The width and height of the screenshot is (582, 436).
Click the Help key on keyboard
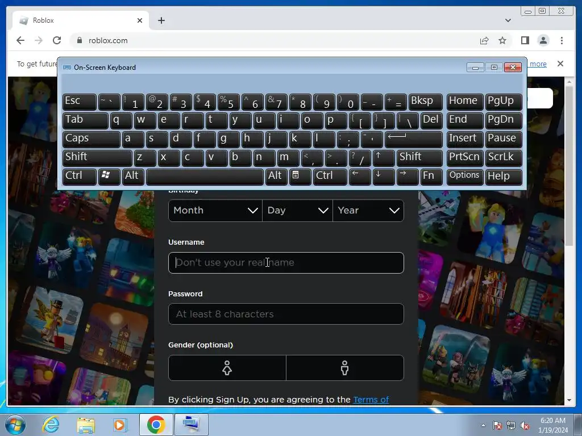pyautogui.click(x=504, y=177)
